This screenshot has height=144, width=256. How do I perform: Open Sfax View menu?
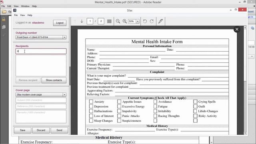[x=22, y=15]
